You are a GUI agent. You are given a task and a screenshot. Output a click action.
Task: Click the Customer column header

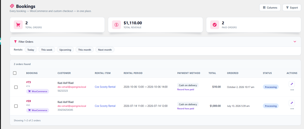click(64, 73)
